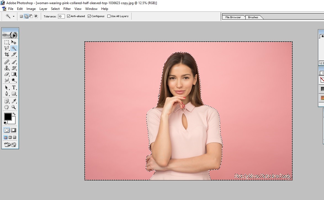Select the History Brush tool
This screenshot has height=200, width=324.
(14, 68)
